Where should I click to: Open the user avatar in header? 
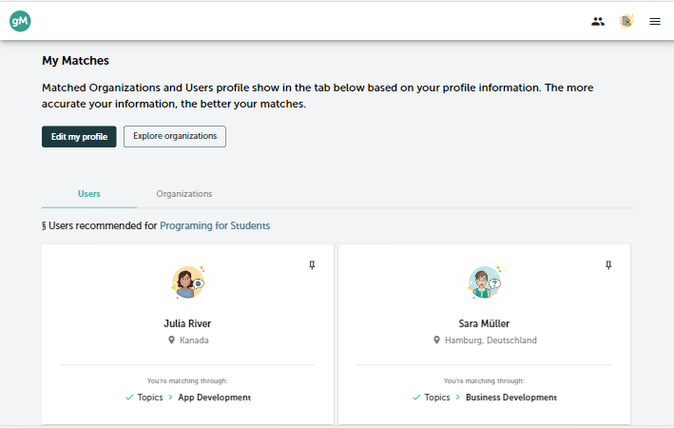626,21
